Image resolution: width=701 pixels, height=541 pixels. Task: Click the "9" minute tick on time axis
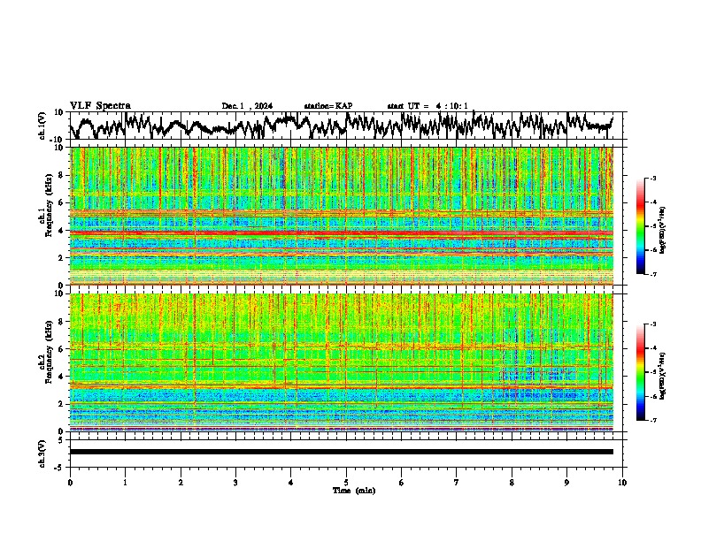coord(566,483)
